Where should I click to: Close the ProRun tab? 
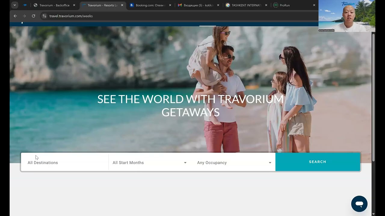(x=314, y=5)
